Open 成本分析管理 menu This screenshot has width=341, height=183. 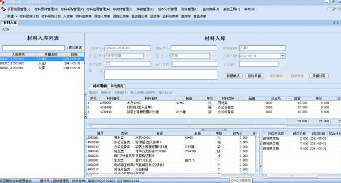167,9
